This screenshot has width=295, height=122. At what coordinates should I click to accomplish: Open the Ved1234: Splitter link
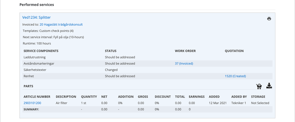[37, 18]
